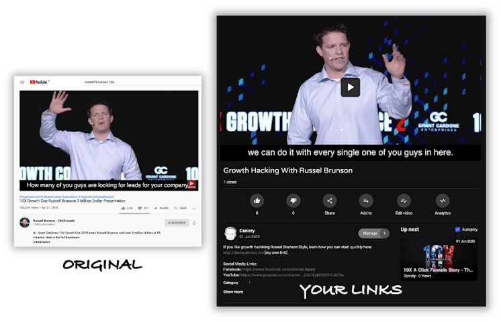Screen dimensions: 501x322
Task: Click the Dislike thumbs-down icon in dark player
Action: coord(293,200)
